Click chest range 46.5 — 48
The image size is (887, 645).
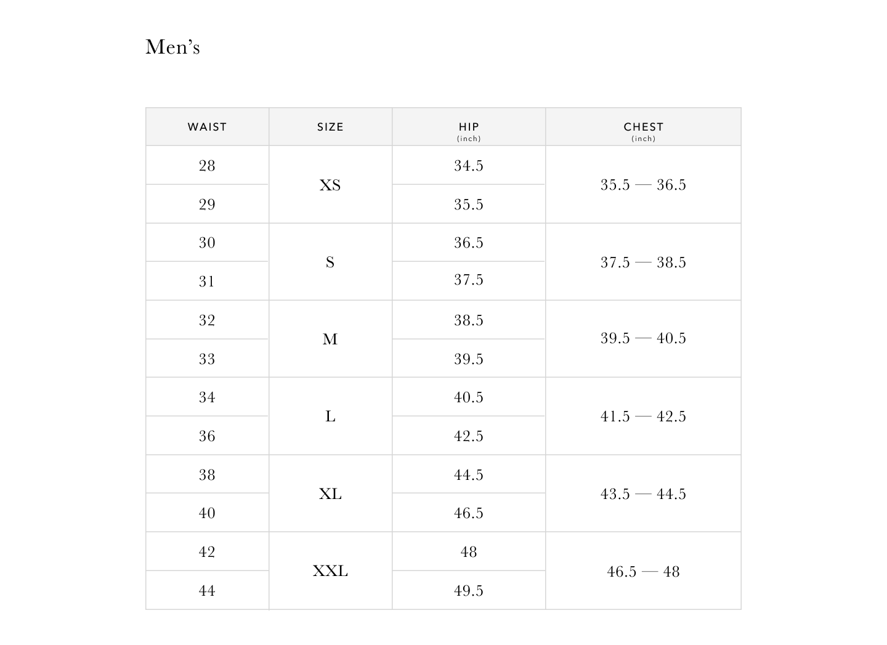(x=643, y=572)
